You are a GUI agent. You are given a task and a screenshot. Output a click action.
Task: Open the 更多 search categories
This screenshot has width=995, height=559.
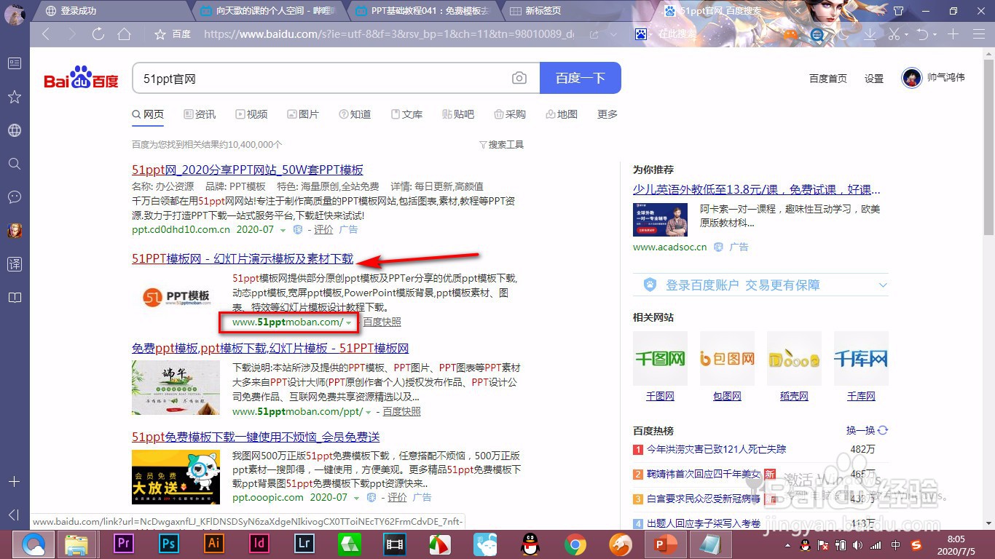(607, 114)
